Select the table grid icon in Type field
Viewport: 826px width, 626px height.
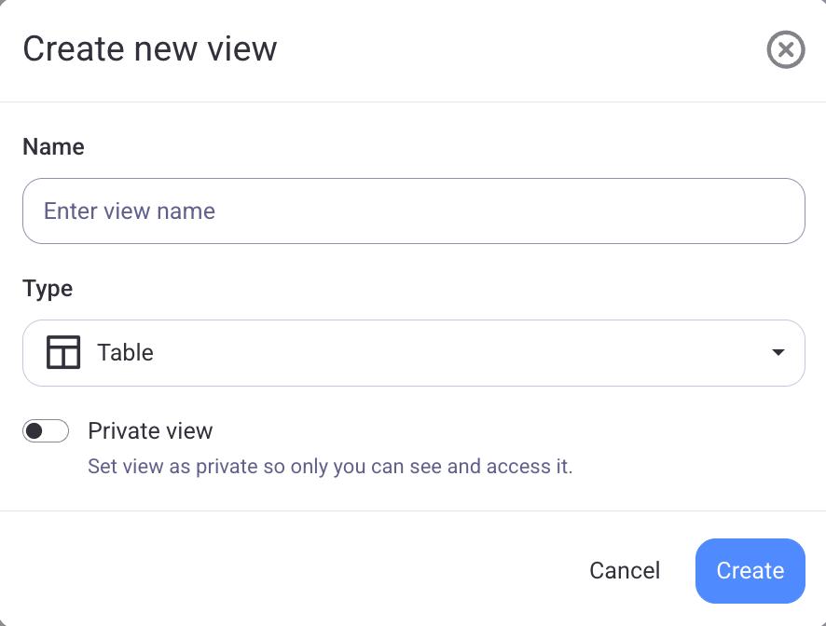tap(62, 352)
